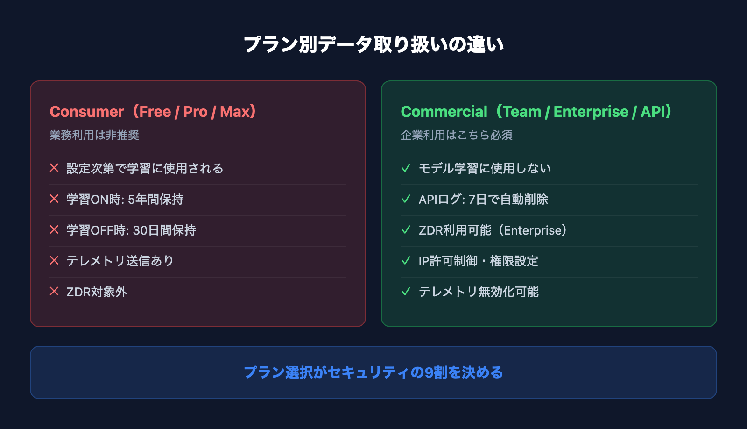Click the text 学習ON時: 5年間保持

pyautogui.click(x=125, y=199)
